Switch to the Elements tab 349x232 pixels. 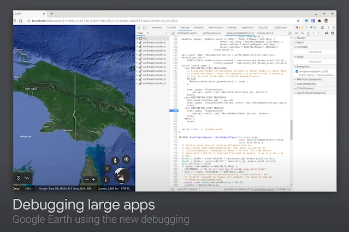157,28
